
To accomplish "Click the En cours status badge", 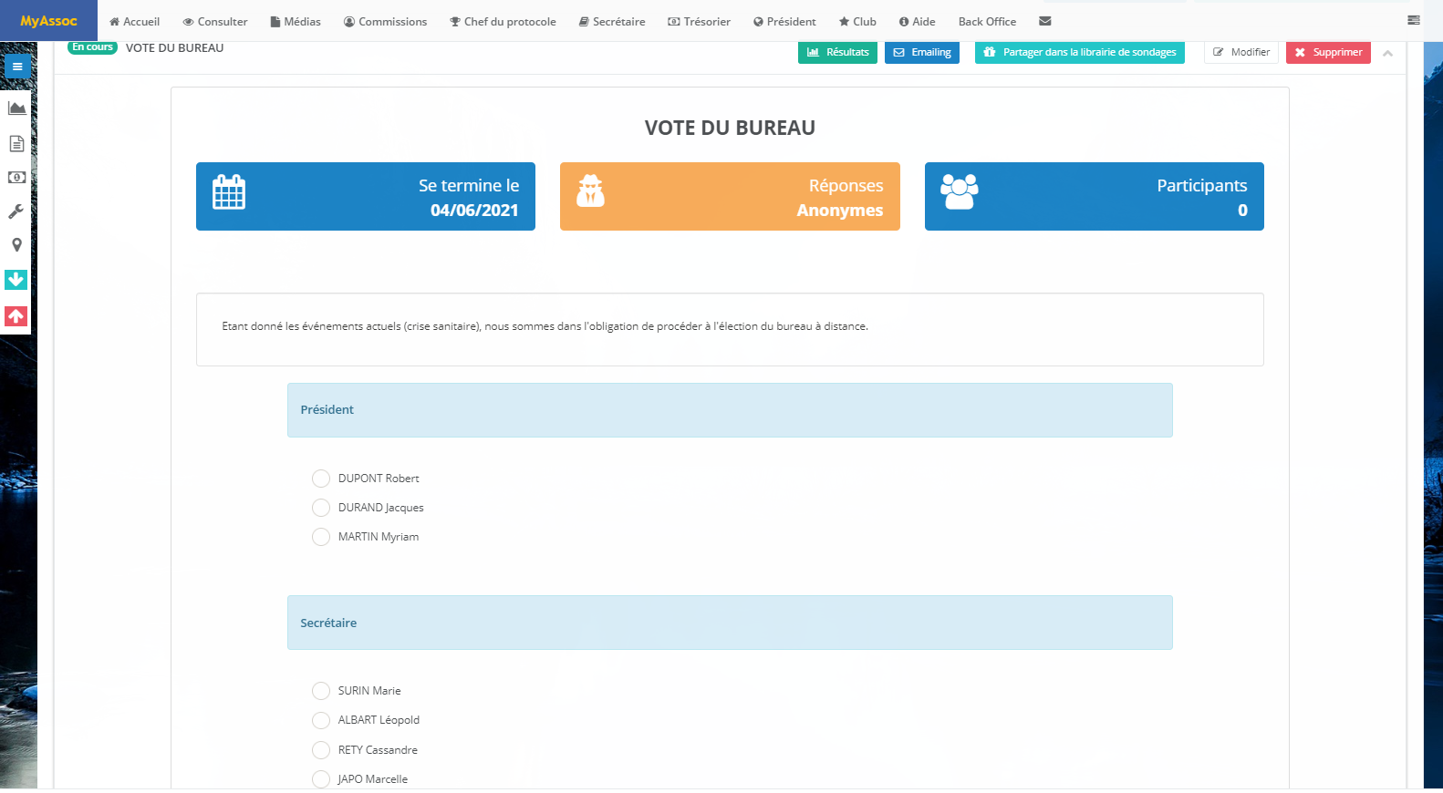I will tap(93, 47).
